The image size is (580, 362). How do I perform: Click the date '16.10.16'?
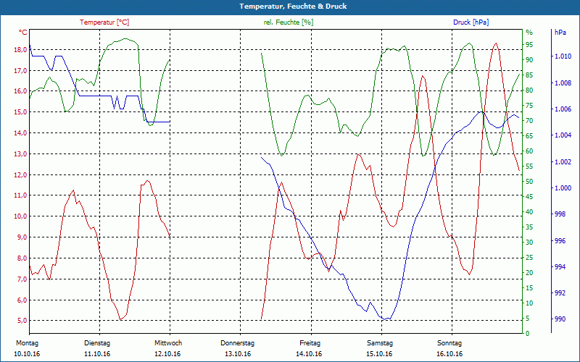click(x=449, y=354)
